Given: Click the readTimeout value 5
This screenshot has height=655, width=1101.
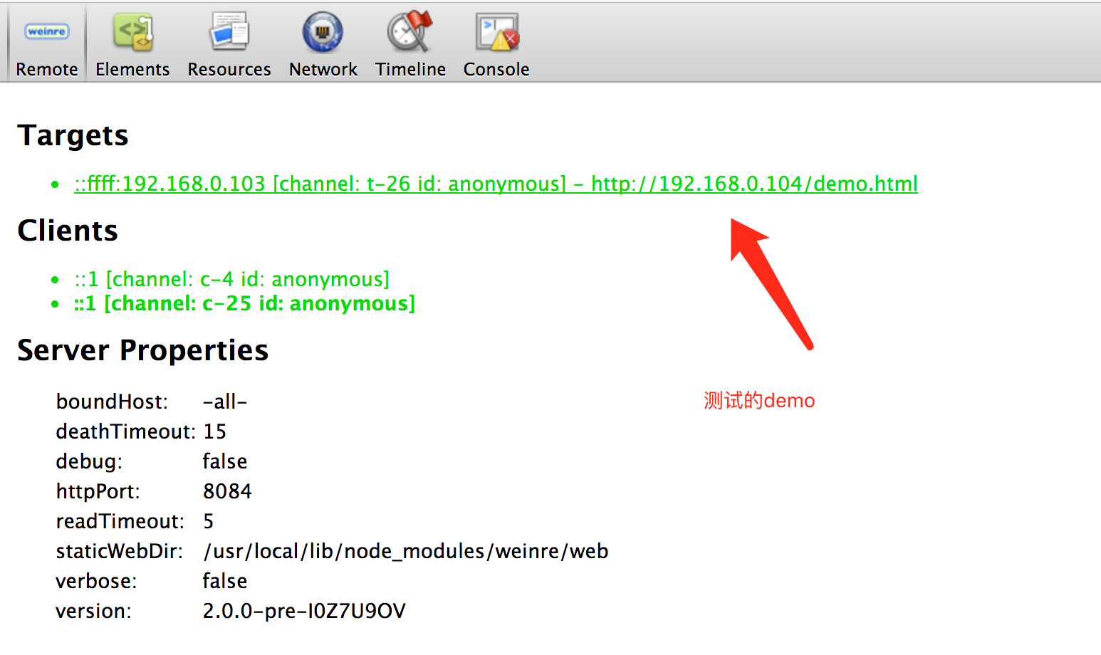Looking at the screenshot, I should pos(209,521).
